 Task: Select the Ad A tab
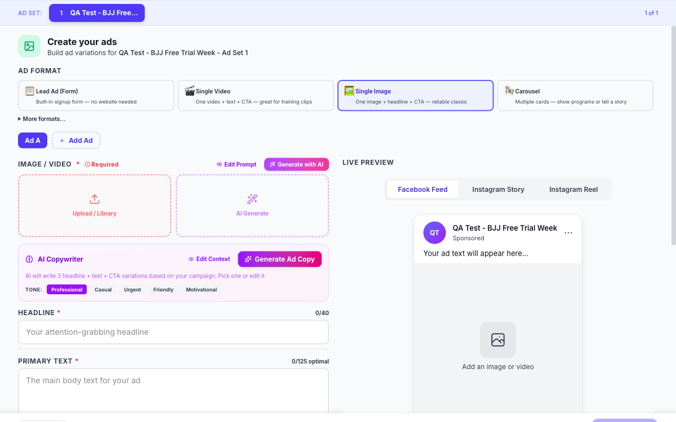click(33, 141)
